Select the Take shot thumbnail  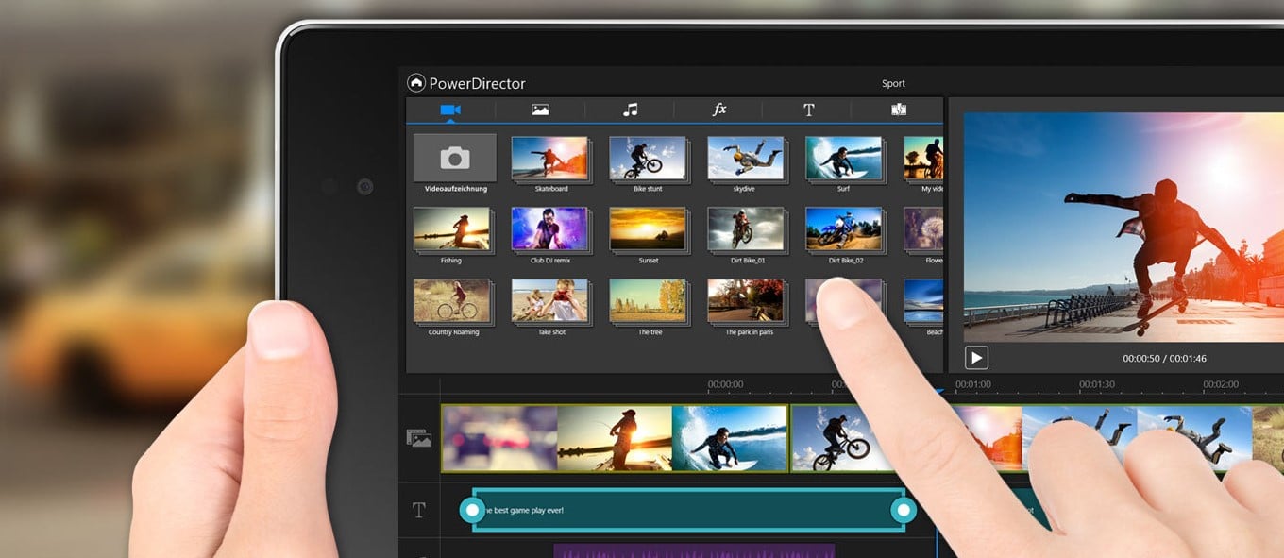[550, 301]
